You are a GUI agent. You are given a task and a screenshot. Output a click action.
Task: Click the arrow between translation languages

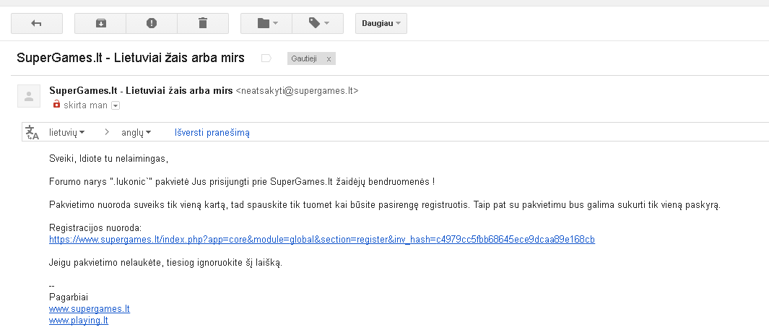pyautogui.click(x=107, y=132)
